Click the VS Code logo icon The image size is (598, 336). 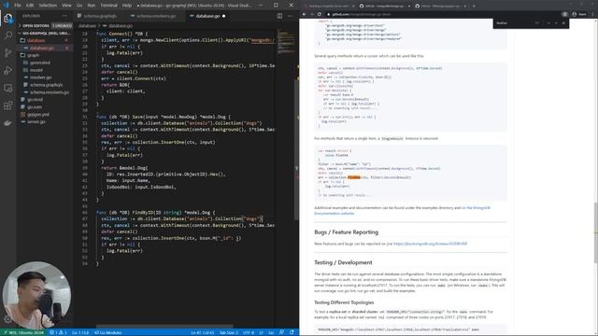[x=6, y=6]
